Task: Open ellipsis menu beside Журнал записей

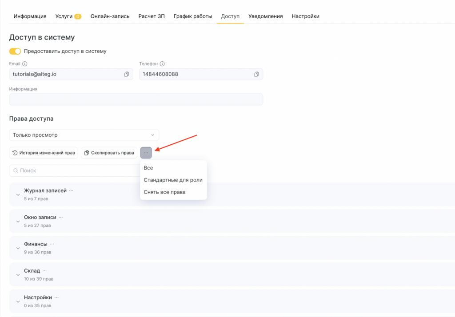Action: pos(71,190)
